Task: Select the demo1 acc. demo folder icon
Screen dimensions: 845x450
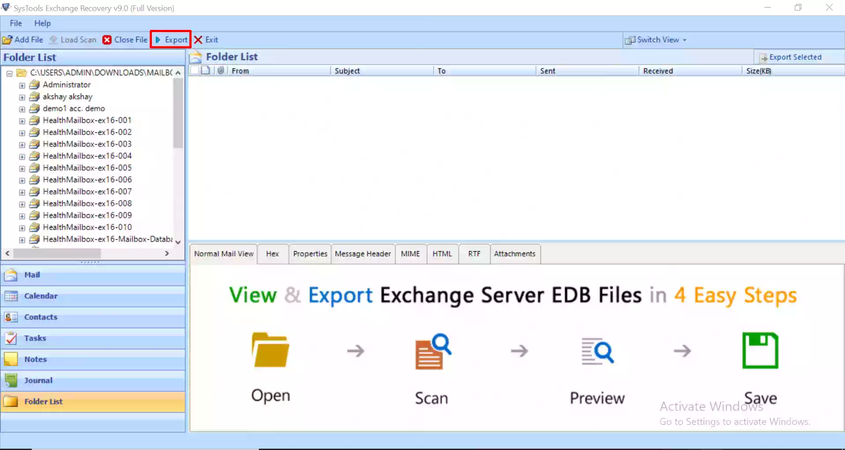Action: pos(34,108)
